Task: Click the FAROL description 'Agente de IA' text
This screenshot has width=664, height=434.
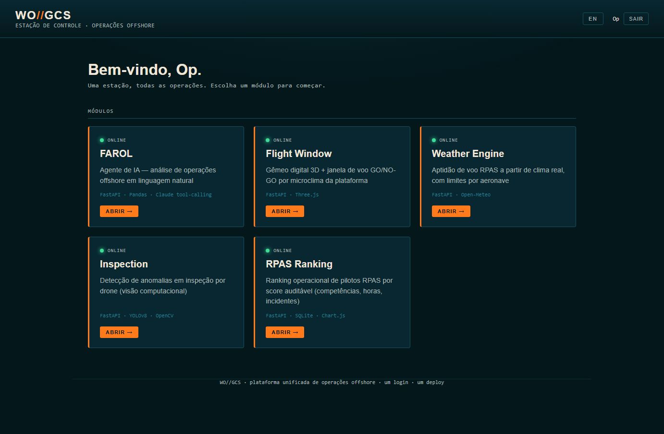Action: pos(158,175)
